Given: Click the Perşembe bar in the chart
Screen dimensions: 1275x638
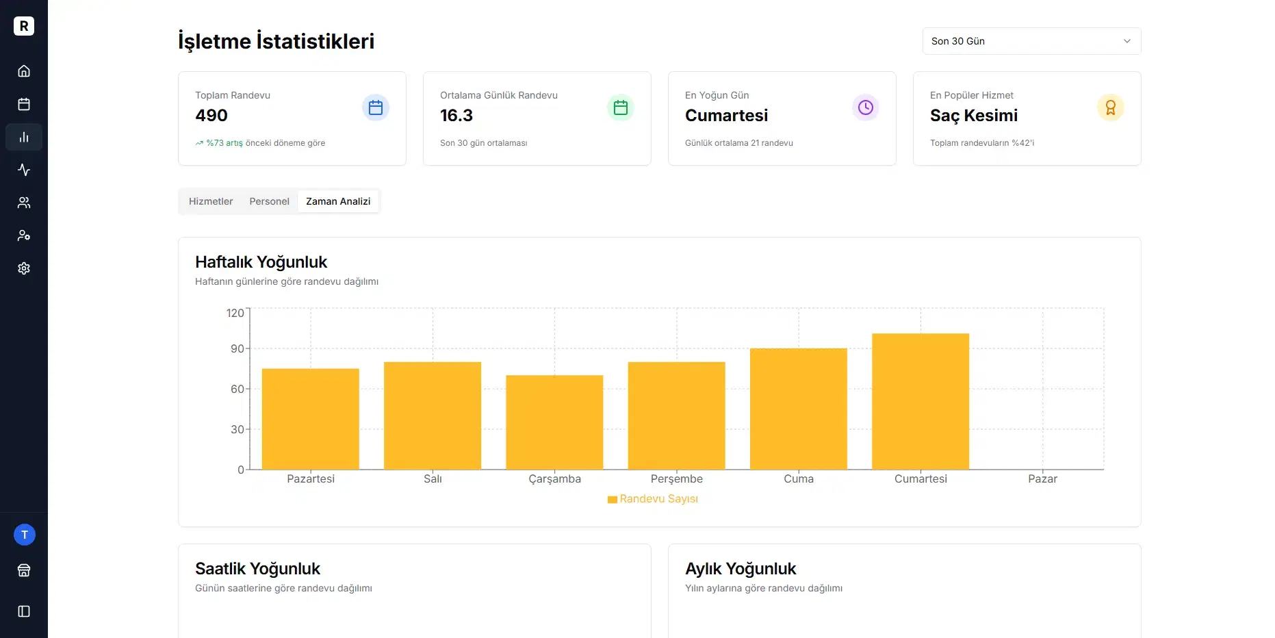Looking at the screenshot, I should click(677, 416).
